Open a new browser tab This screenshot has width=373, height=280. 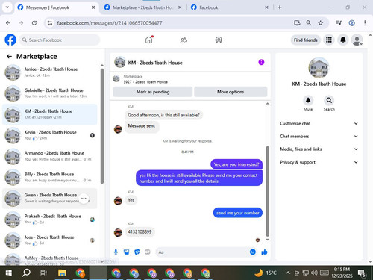(x=280, y=7)
